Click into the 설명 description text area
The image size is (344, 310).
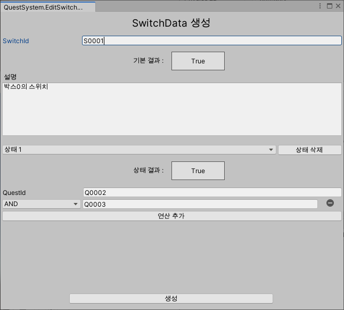click(171, 109)
